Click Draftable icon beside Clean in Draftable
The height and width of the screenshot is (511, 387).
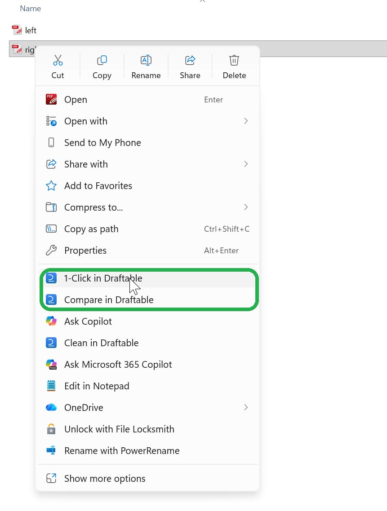pos(51,343)
